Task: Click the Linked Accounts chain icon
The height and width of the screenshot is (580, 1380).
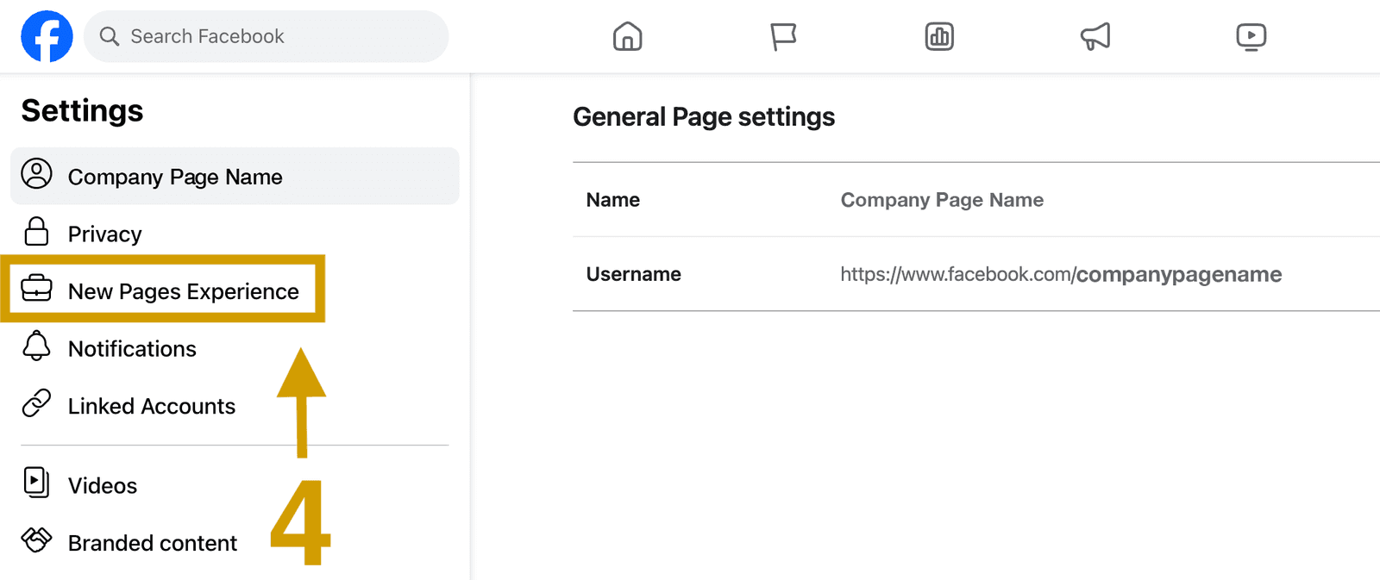Action: coord(36,402)
